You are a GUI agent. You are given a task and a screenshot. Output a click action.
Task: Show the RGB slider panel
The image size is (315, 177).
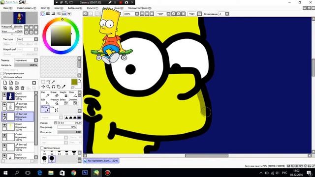(48, 14)
